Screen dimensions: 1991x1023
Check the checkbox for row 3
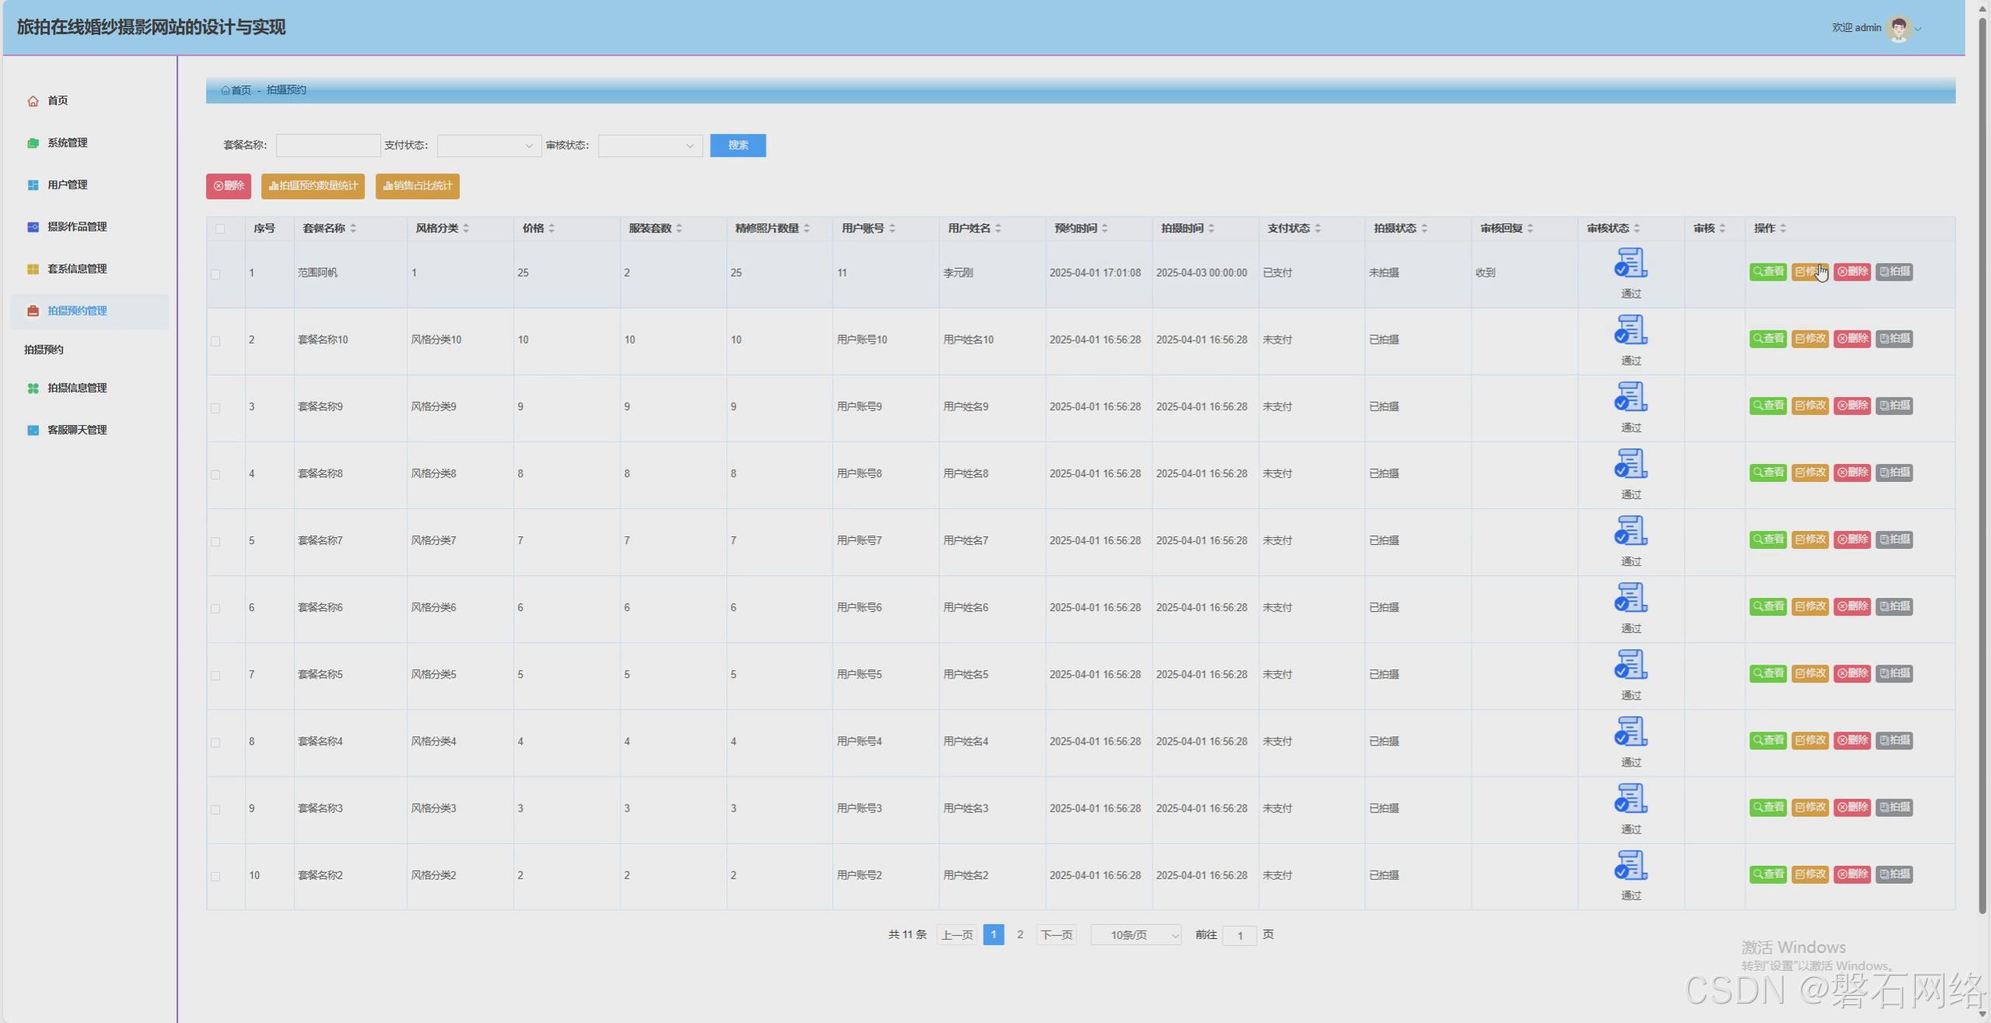[x=215, y=408]
